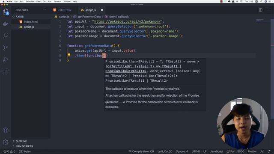274x154 pixels.
Task: Open the Window menu
Action: point(67,1)
